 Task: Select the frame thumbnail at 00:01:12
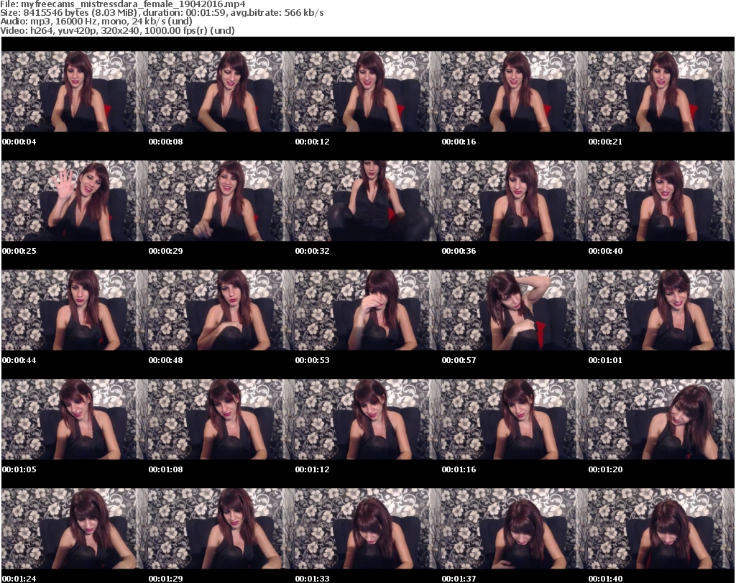tap(368, 419)
